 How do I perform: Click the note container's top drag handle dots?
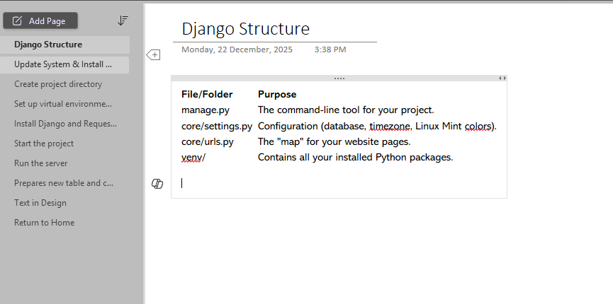tap(339, 78)
